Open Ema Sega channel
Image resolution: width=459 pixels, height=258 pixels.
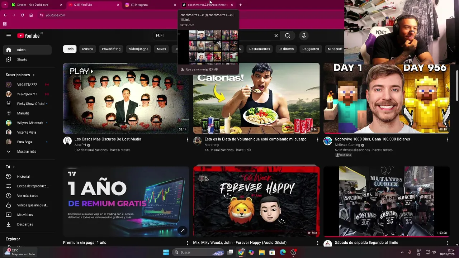(x=27, y=142)
